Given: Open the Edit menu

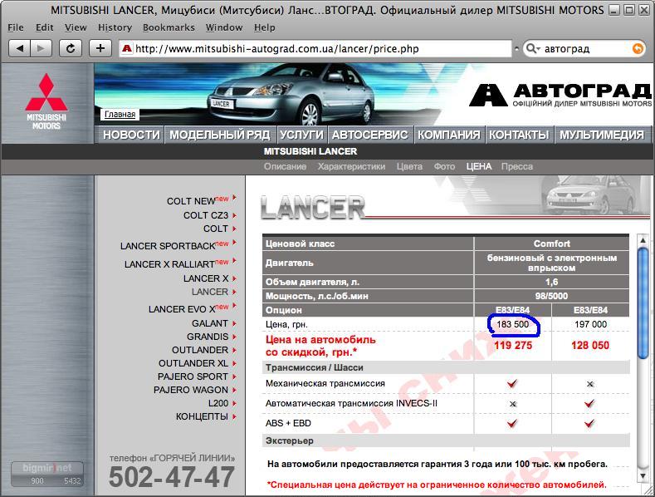Looking at the screenshot, I should [44, 27].
